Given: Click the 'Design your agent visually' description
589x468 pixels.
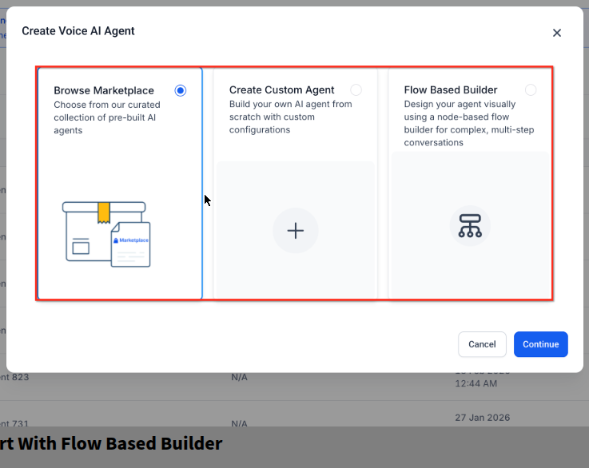Looking at the screenshot, I should tap(469, 123).
